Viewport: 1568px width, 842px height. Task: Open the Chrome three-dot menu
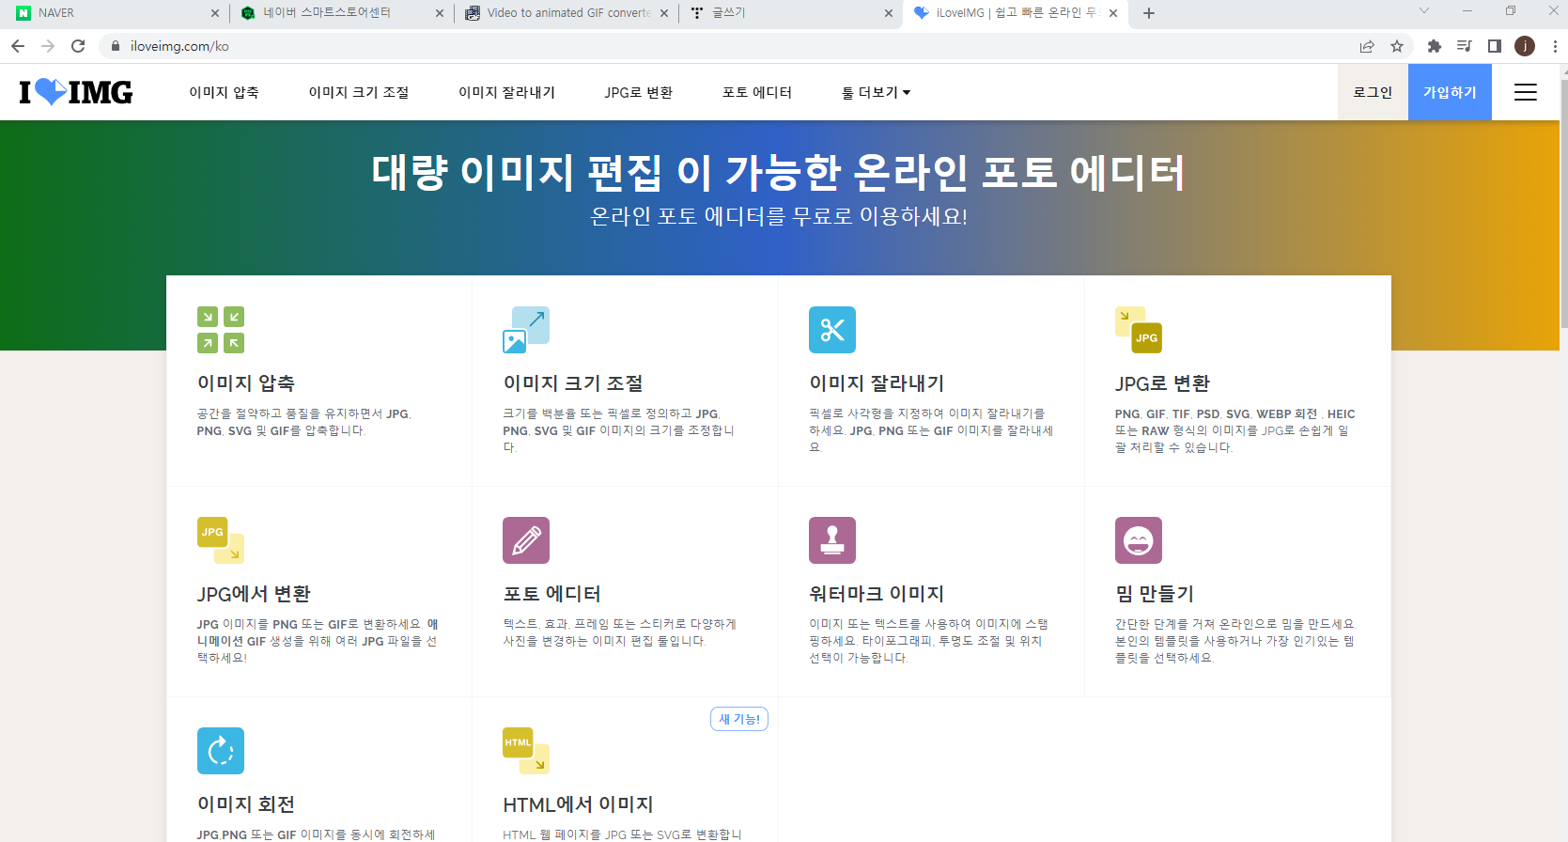point(1555,46)
